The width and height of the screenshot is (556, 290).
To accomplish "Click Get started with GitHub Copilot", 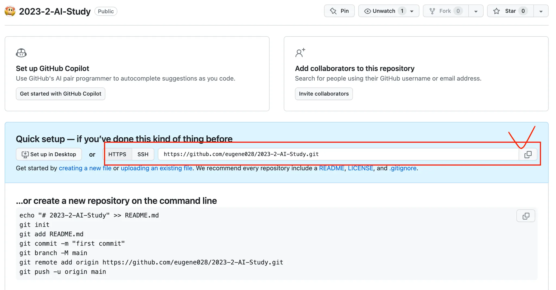I will coord(61,94).
